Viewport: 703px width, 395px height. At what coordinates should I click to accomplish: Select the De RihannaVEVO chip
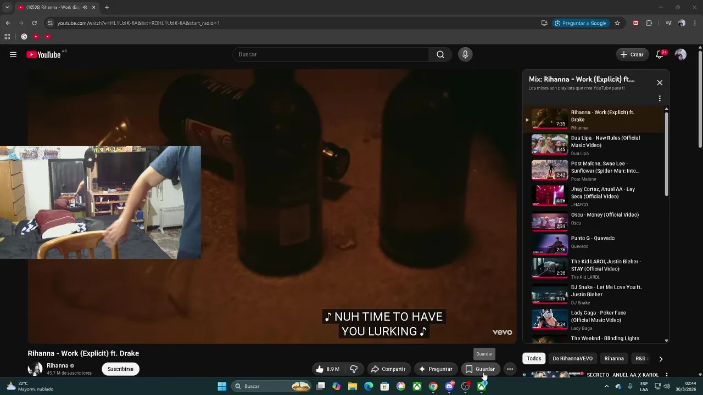click(x=572, y=359)
